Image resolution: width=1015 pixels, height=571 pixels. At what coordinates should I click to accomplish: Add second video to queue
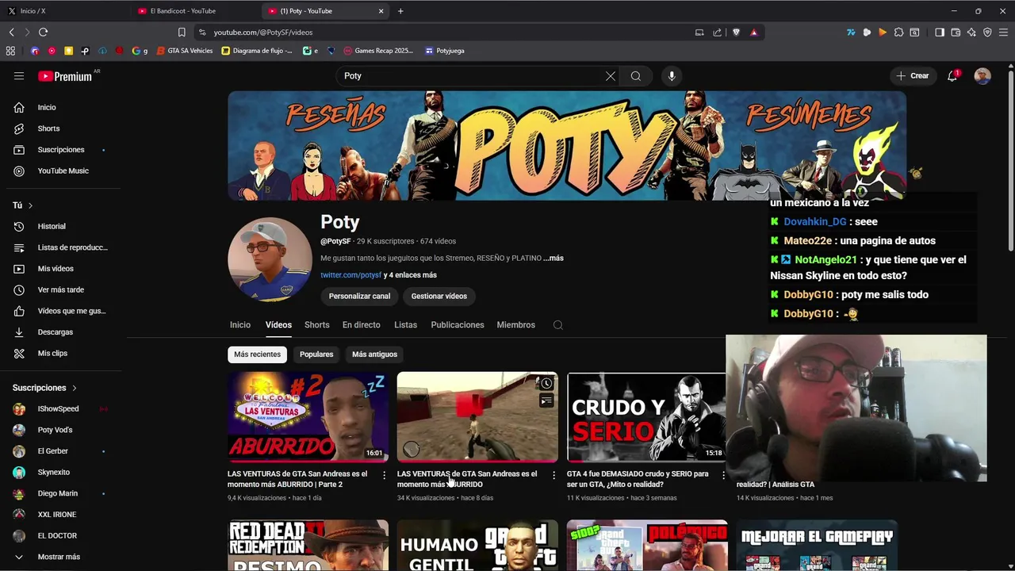click(x=546, y=401)
